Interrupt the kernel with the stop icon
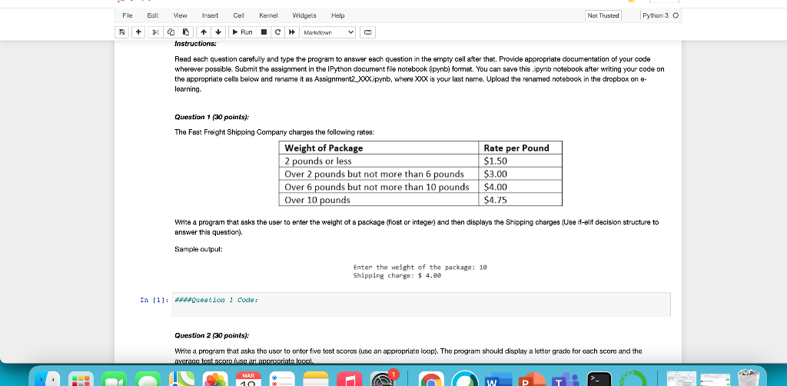 pyautogui.click(x=264, y=32)
